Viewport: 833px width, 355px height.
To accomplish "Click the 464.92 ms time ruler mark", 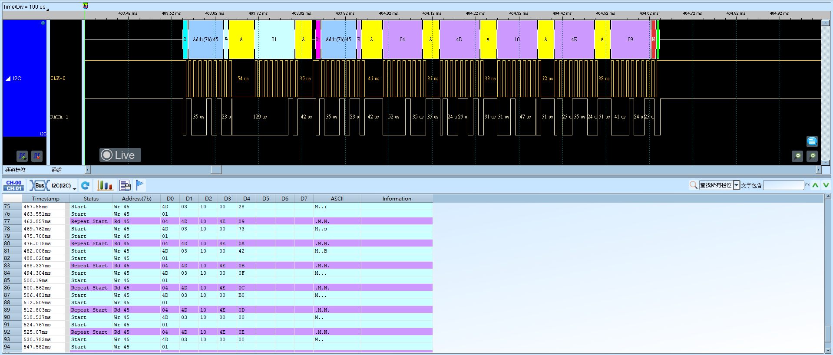I will click(779, 13).
